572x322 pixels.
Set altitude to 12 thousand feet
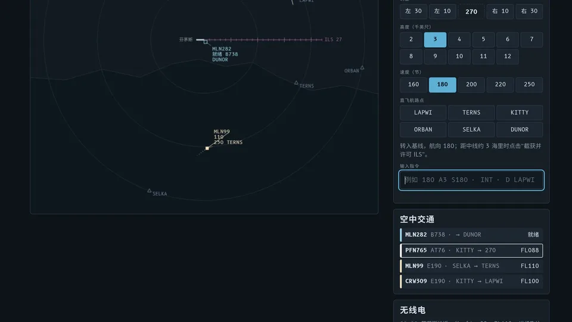coord(508,56)
